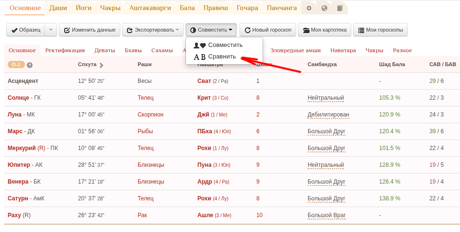460x232 pixels.
Task: Switch to the Панчанга tab
Action: (x=282, y=8)
